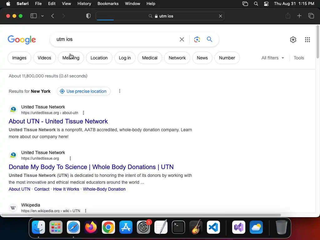Expand the All filters dropdown
Screen dimensions: 320x240
272,58
